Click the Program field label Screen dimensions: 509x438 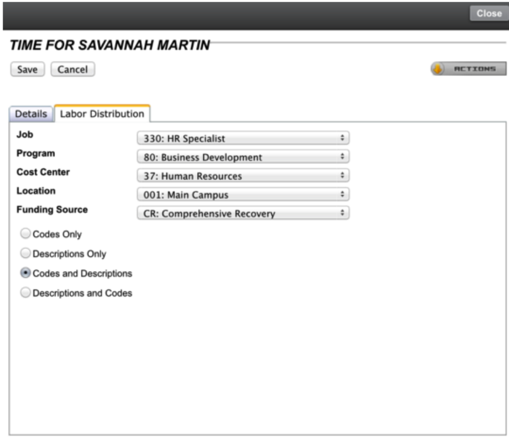pos(35,153)
